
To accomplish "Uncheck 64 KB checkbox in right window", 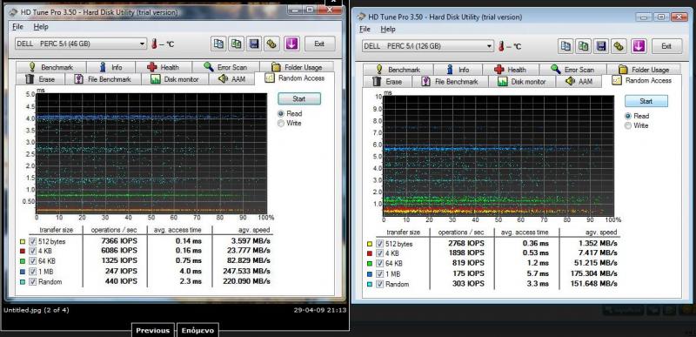I will tap(379, 263).
